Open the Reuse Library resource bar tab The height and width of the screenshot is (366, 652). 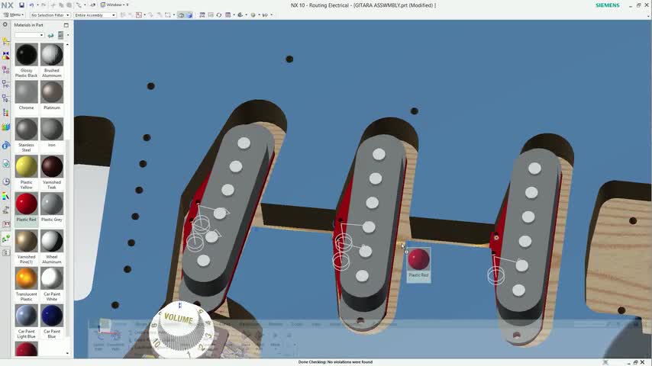point(6,113)
